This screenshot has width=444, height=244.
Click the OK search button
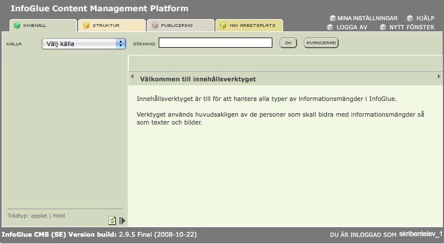tap(288, 43)
